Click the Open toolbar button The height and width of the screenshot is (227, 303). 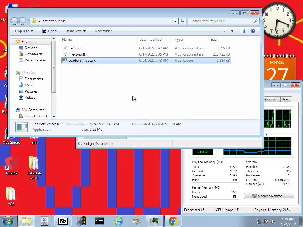[x=49, y=31]
